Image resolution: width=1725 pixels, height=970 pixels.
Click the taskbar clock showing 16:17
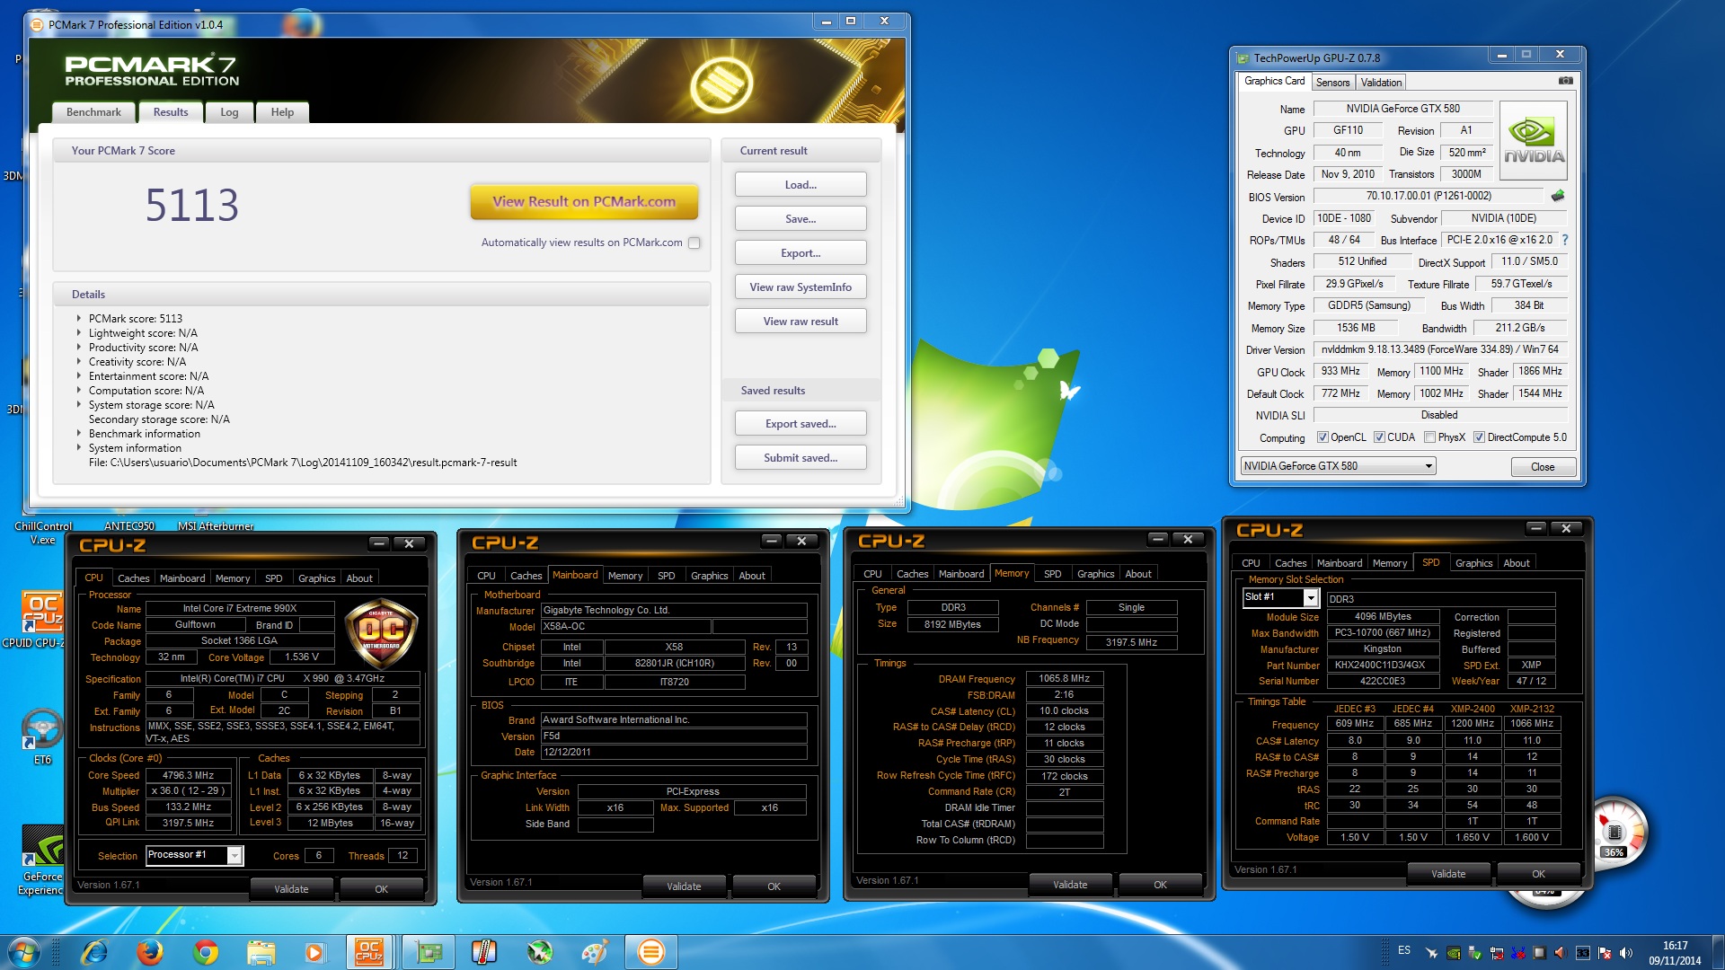(1675, 953)
